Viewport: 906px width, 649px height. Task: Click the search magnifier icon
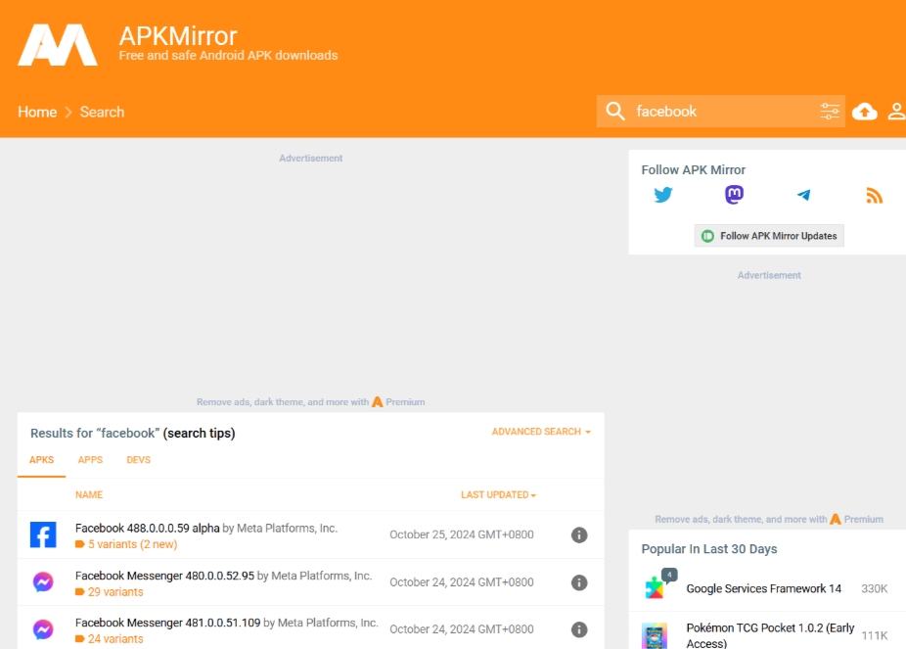[x=615, y=111]
